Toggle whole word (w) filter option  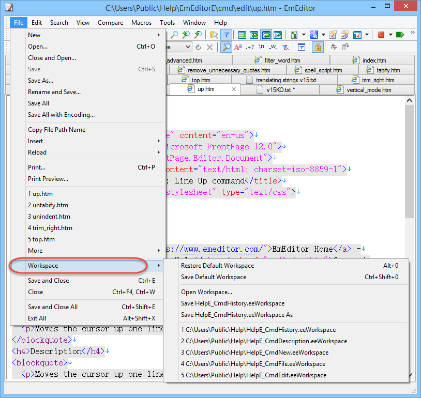pos(273,47)
